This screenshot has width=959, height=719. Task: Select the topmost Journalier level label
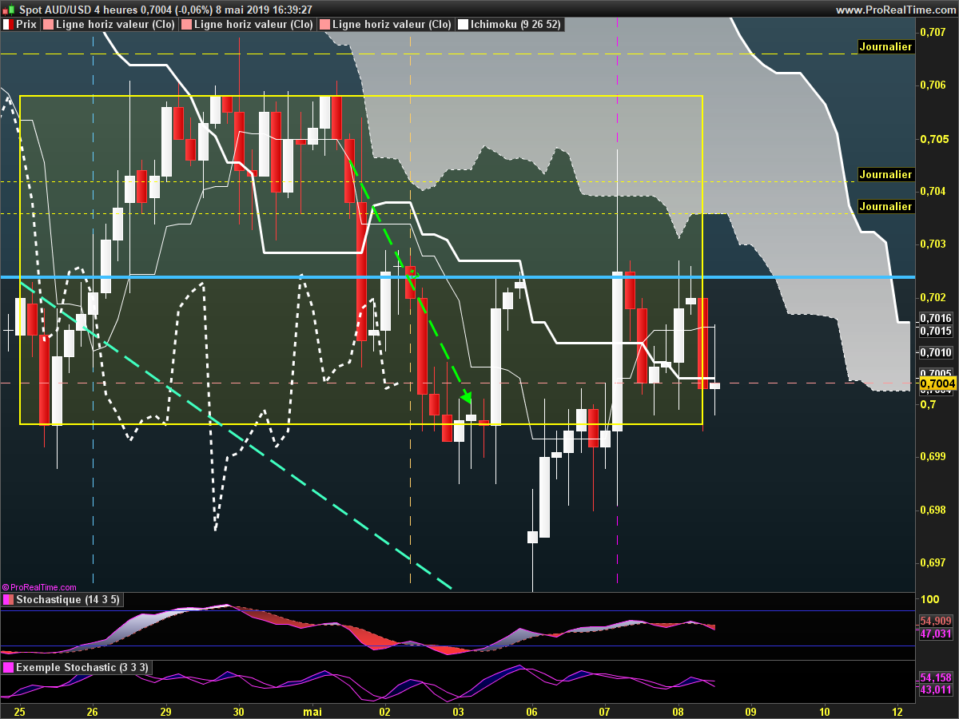click(x=885, y=47)
